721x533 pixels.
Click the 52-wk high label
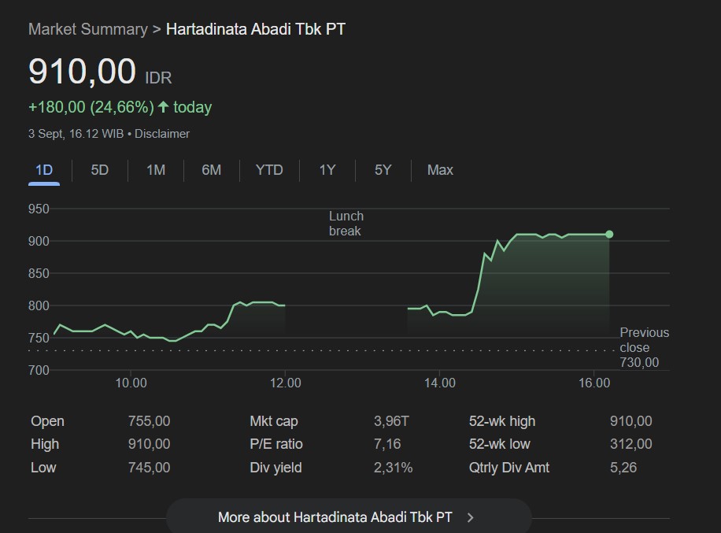pos(502,421)
